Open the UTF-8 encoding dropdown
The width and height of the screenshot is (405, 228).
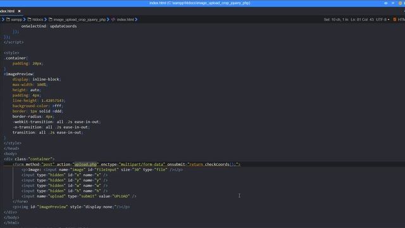pyautogui.click(x=383, y=20)
